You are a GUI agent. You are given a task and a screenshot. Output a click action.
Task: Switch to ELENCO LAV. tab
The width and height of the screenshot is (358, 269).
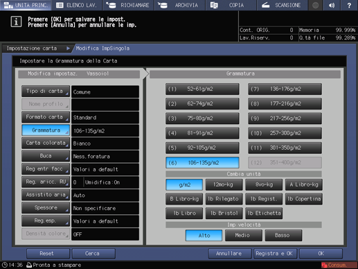pyautogui.click(x=77, y=5)
